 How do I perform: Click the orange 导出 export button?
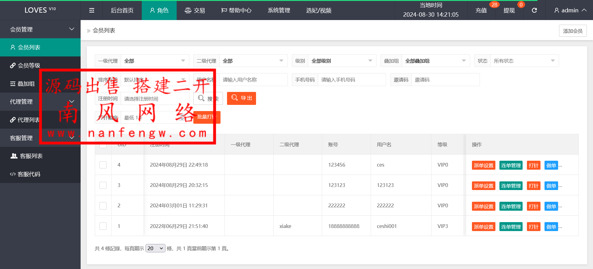pos(242,98)
